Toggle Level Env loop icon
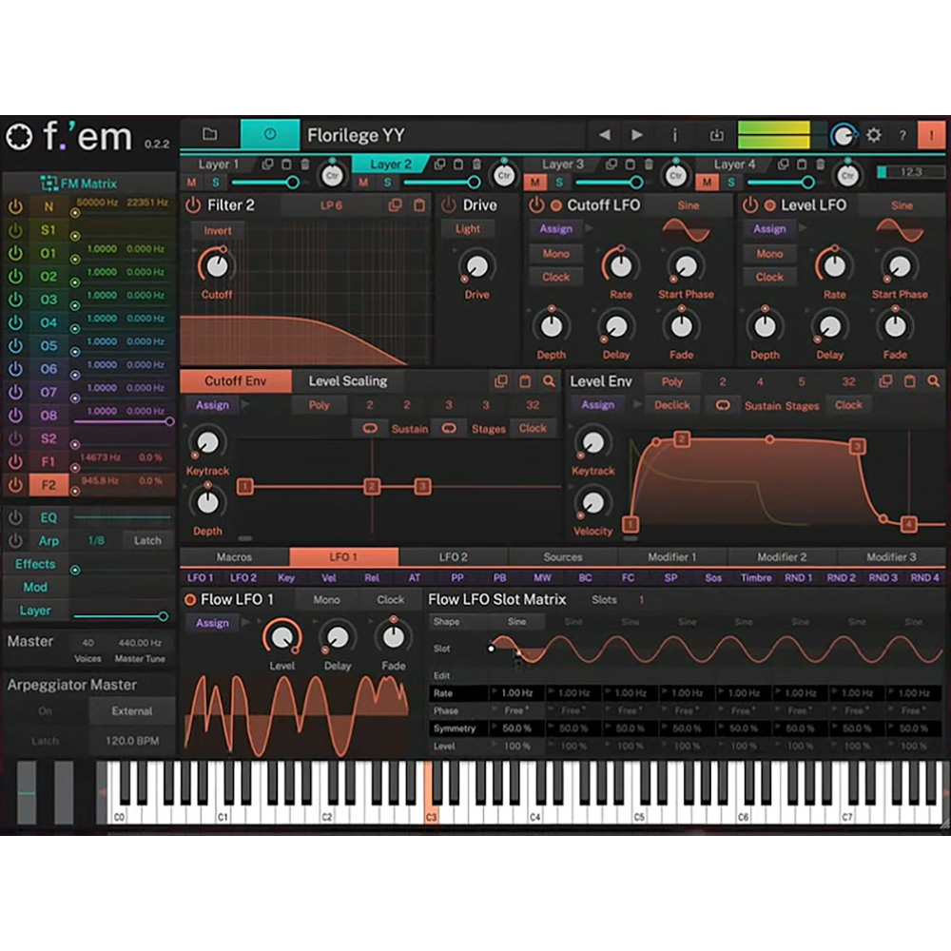This screenshot has height=951, width=951. [x=723, y=405]
